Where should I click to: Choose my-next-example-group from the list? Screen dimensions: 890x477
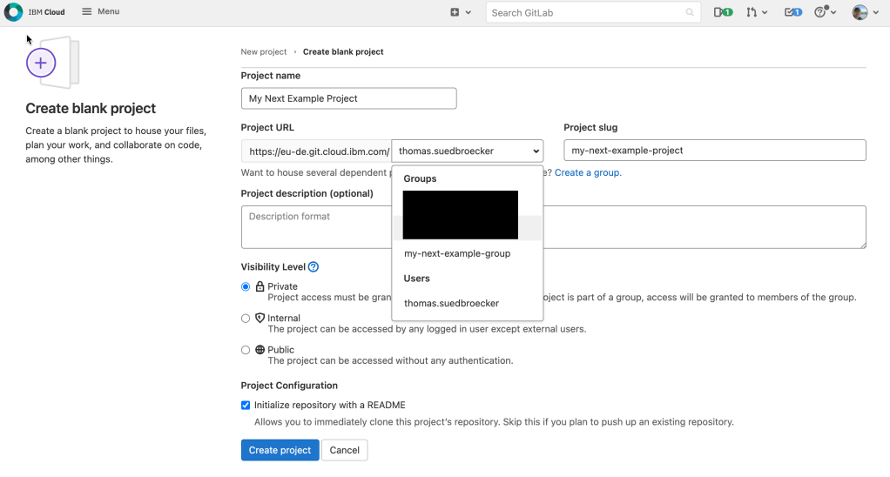(457, 254)
